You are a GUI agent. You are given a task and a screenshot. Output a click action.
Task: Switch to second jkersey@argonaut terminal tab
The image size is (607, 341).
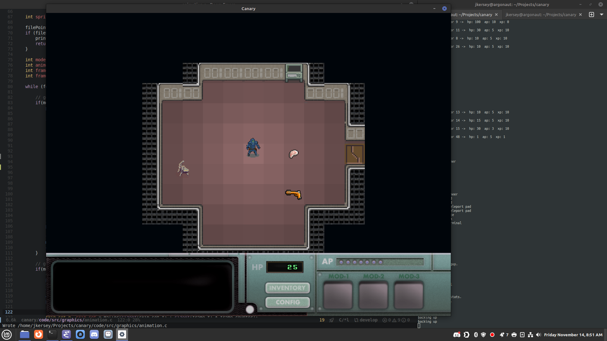tap(541, 15)
